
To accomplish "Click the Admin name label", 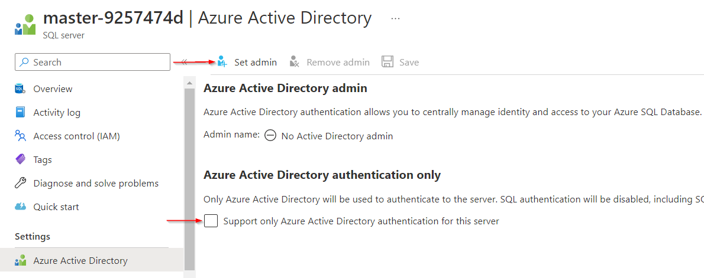I will [232, 135].
